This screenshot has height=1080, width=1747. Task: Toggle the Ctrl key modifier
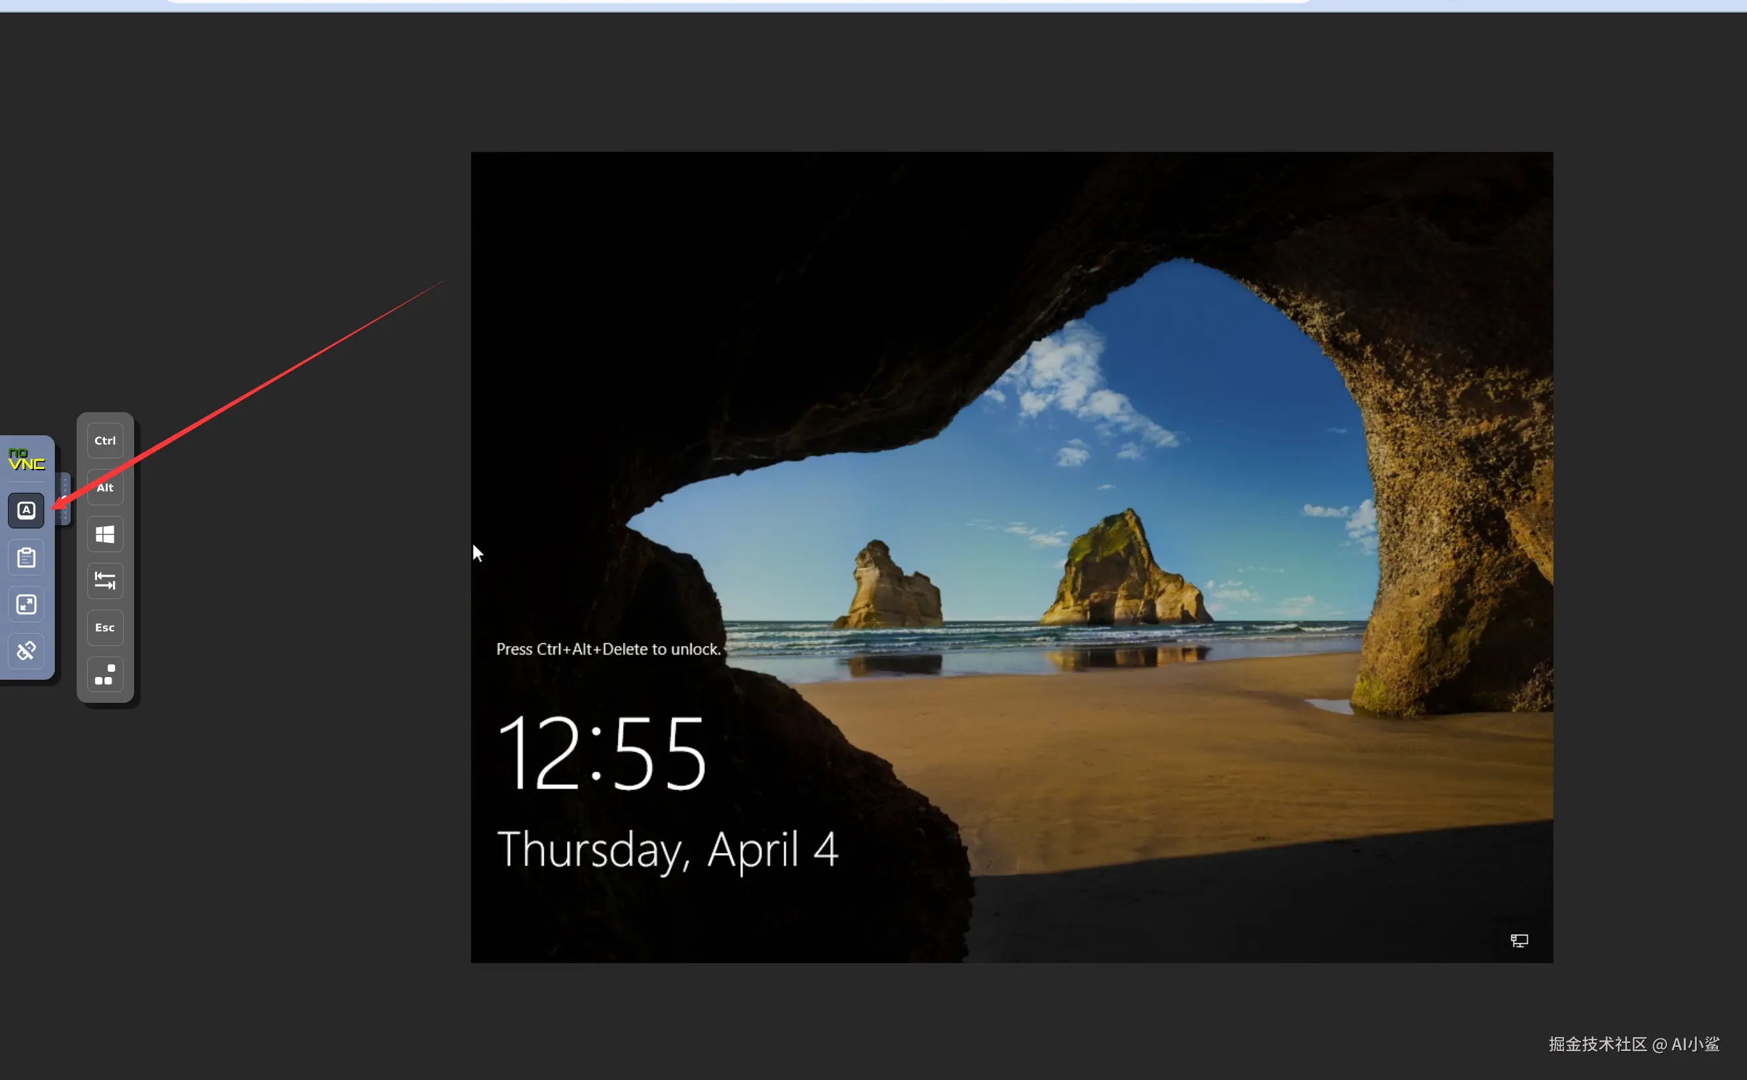[x=105, y=441]
